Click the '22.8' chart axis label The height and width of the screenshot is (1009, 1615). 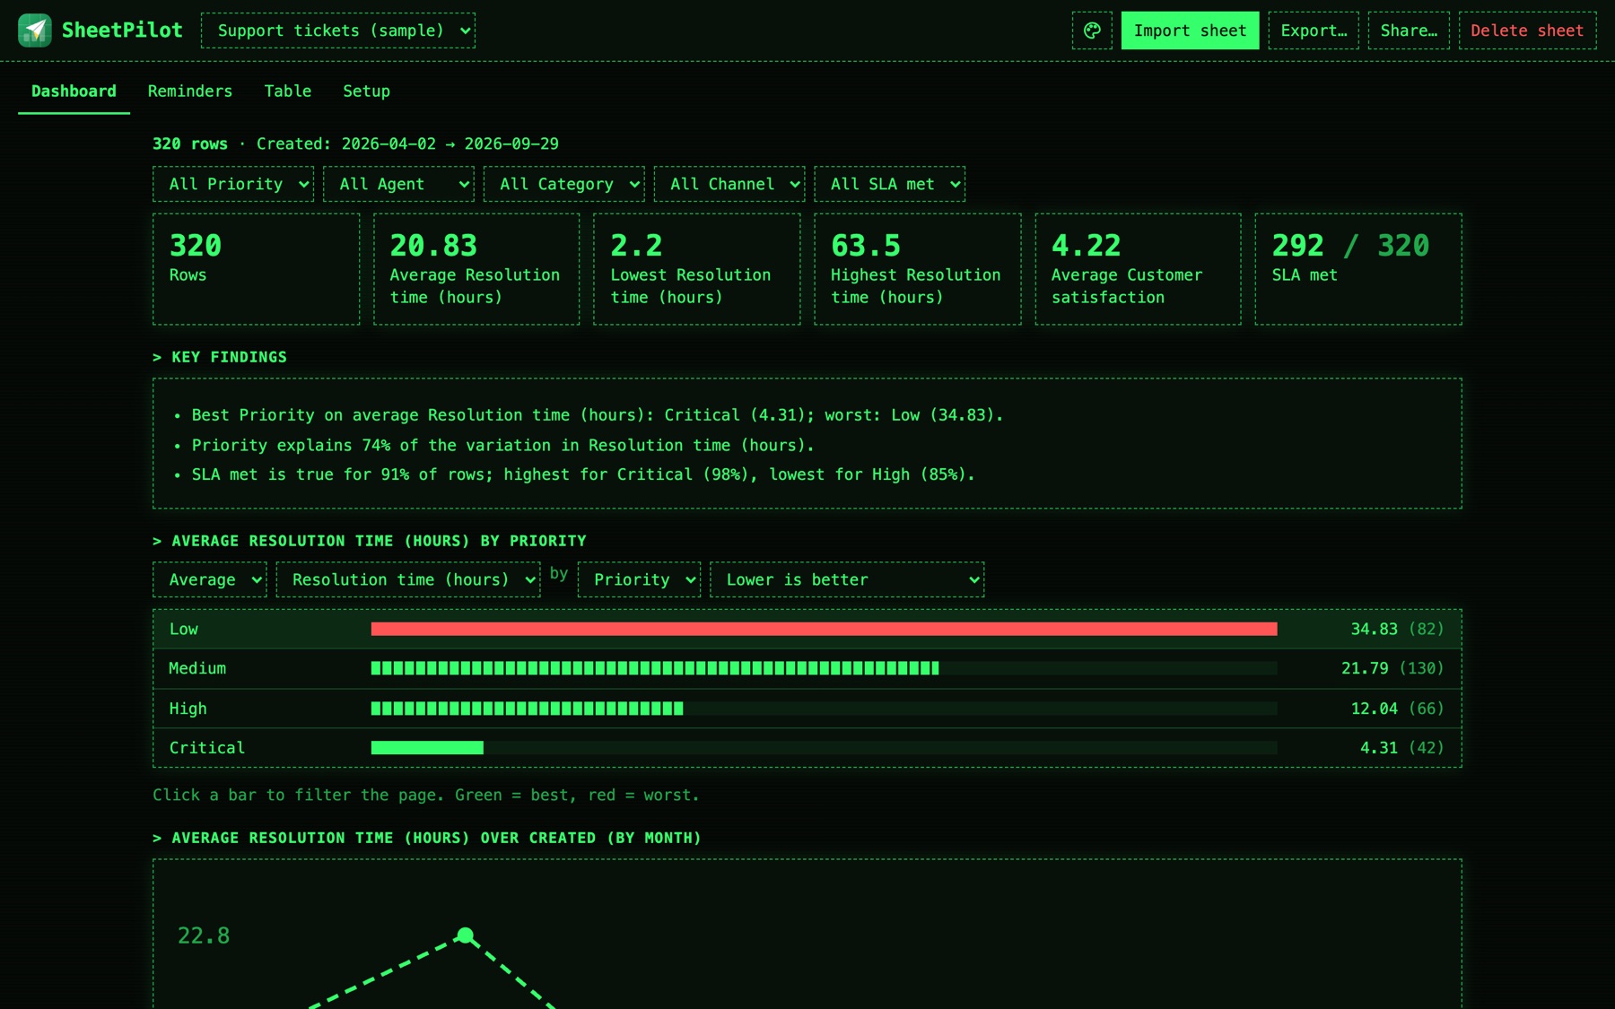[204, 935]
